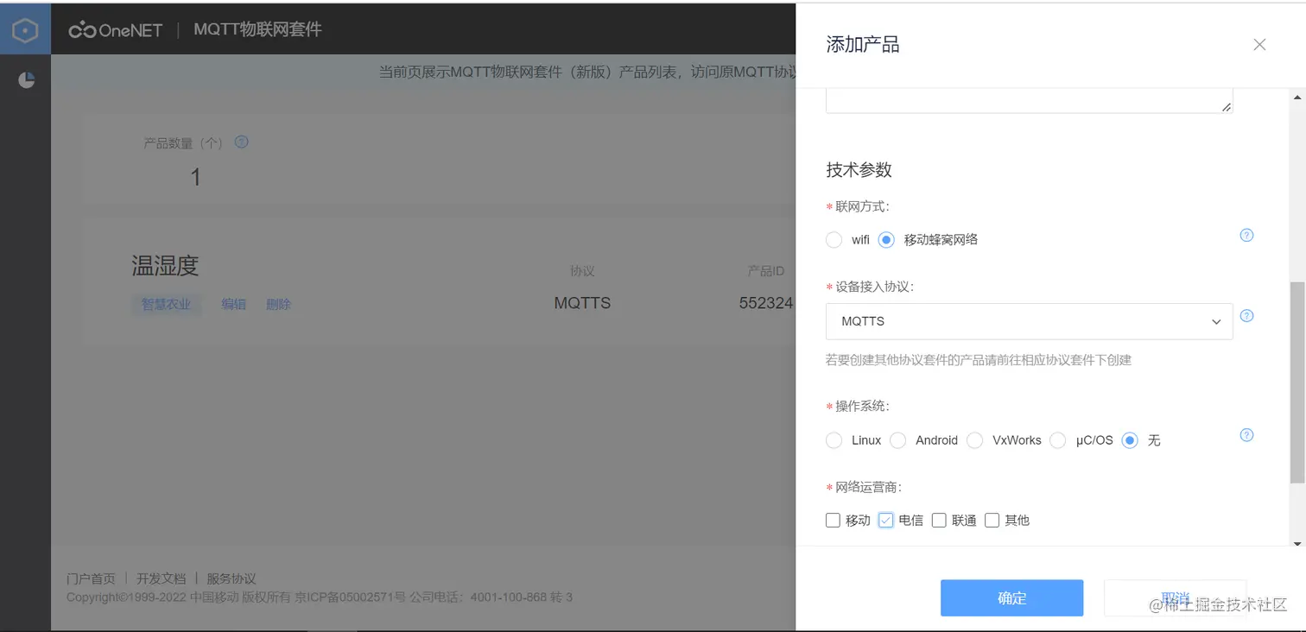Open 开发文档 footer link
Image resolution: width=1306 pixels, height=632 pixels.
161,578
